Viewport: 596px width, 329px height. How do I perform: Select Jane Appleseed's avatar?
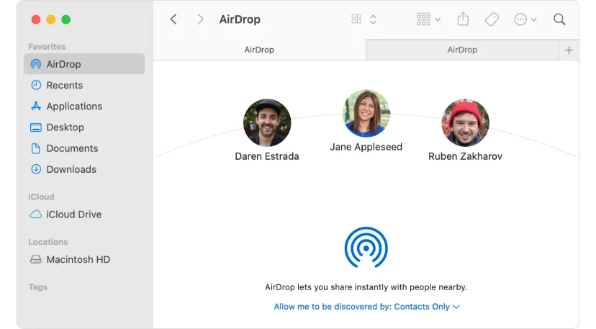coord(366,113)
